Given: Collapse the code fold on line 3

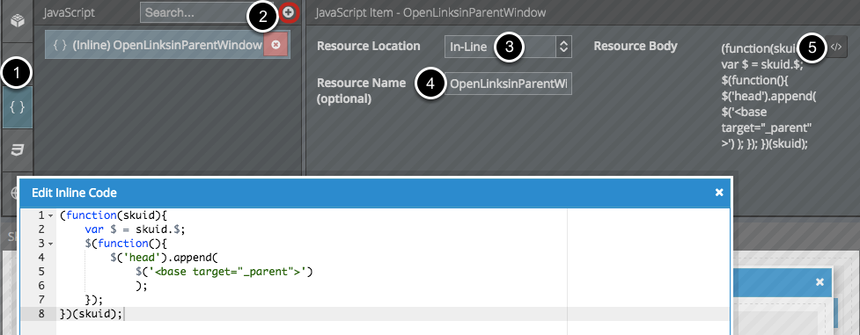Looking at the screenshot, I should point(50,244).
